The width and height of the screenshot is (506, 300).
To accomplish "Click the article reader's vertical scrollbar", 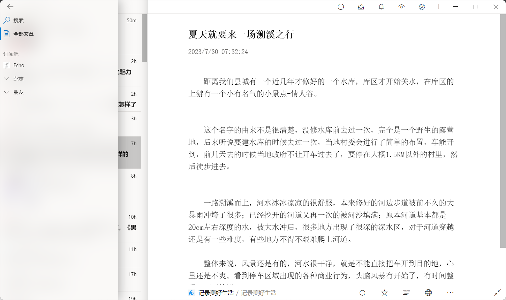I will pos(503,135).
